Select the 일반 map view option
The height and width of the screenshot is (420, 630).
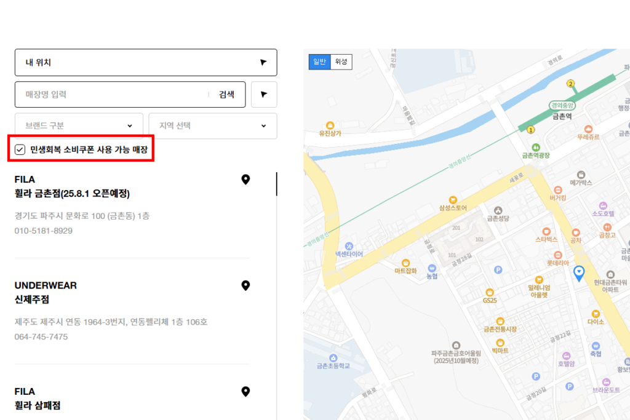click(x=319, y=61)
